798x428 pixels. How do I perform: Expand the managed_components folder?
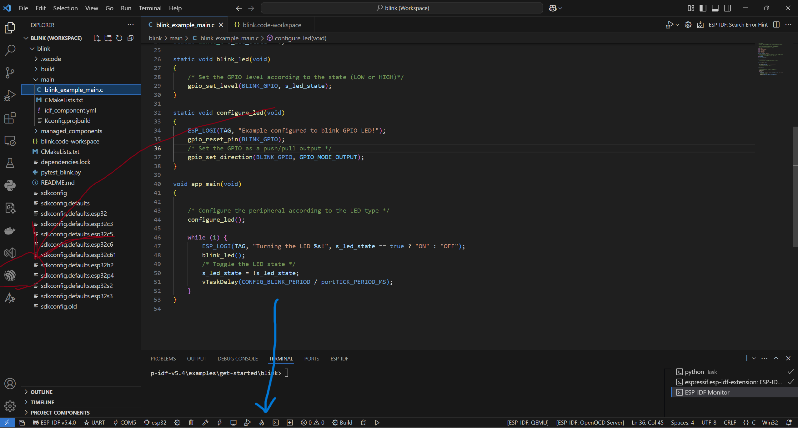(x=71, y=131)
